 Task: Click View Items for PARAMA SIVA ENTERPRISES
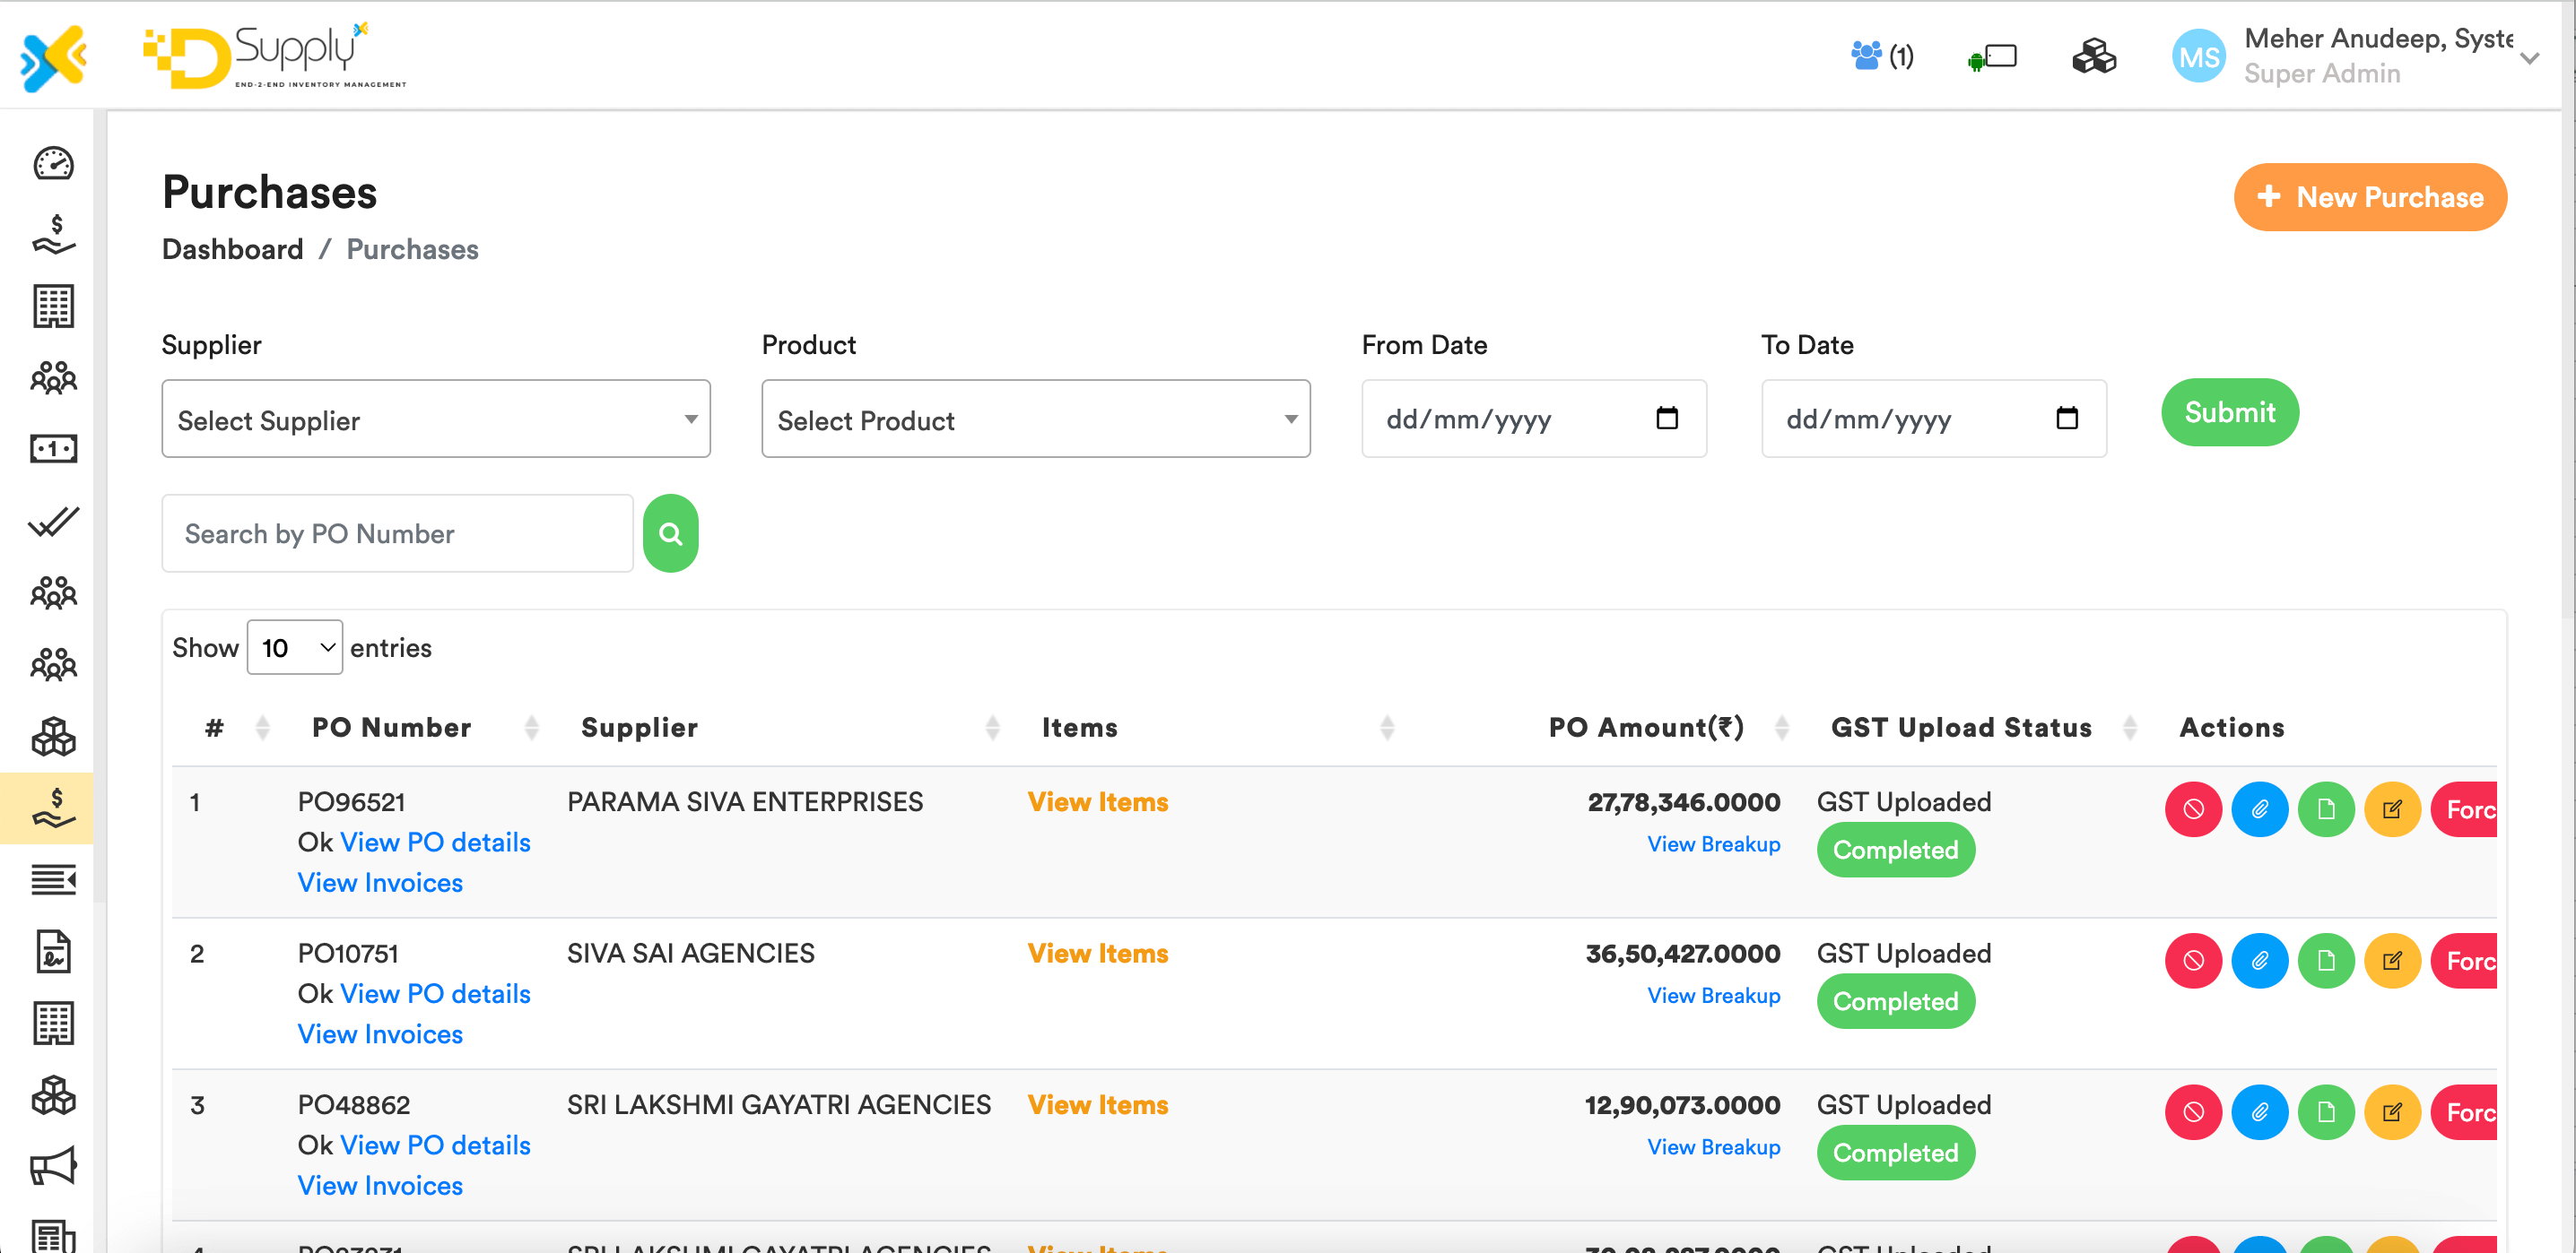point(1098,801)
